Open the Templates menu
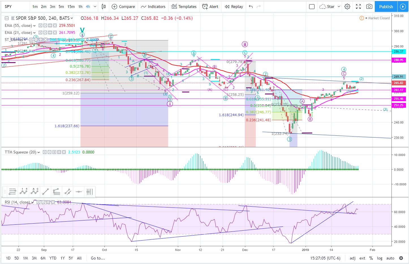This screenshot has height=264, width=409. tap(184, 7)
